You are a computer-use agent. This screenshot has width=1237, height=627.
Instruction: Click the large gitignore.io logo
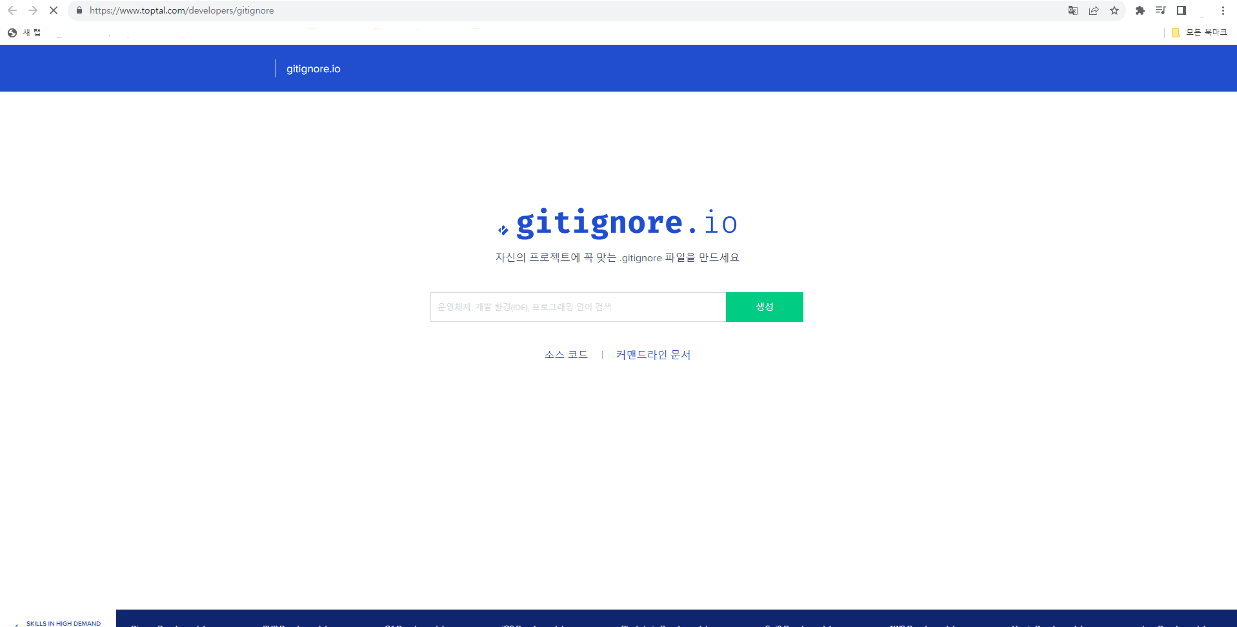618,223
